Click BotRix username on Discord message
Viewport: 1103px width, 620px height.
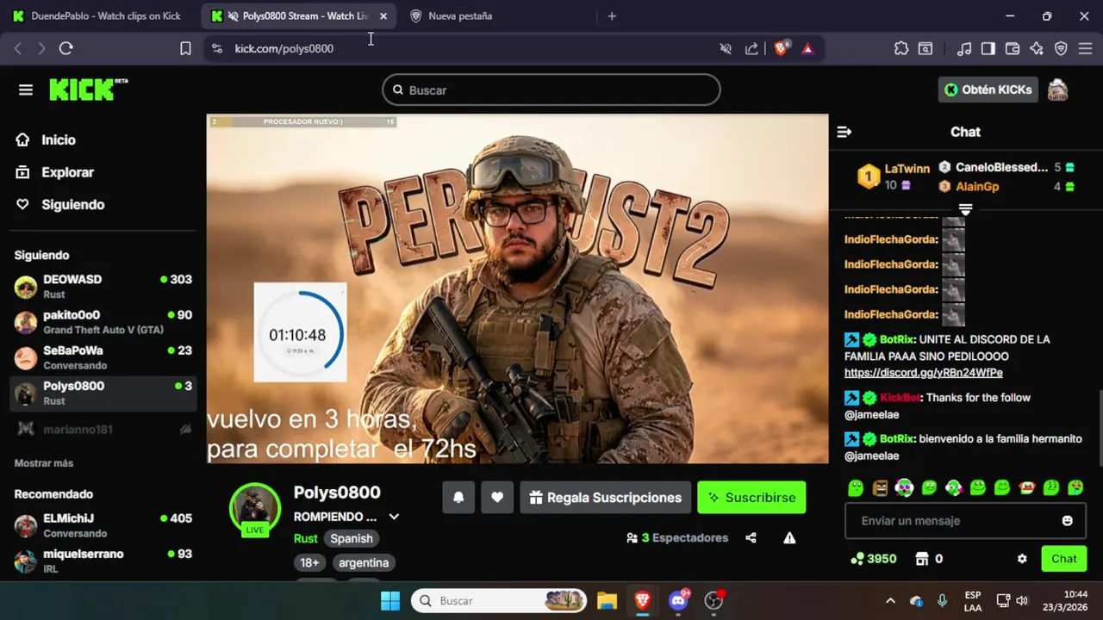click(897, 339)
